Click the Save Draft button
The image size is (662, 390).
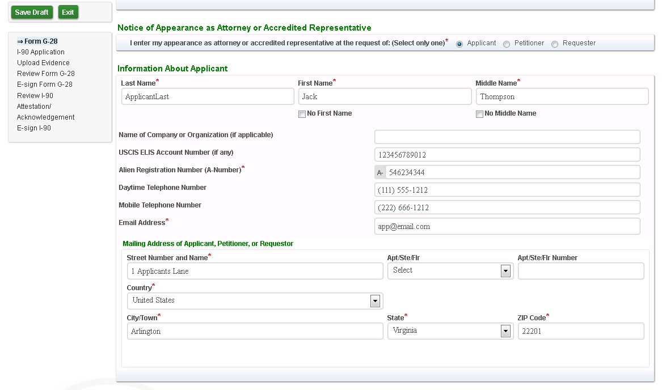pyautogui.click(x=32, y=12)
